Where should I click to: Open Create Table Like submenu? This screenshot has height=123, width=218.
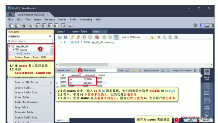tap(33, 92)
